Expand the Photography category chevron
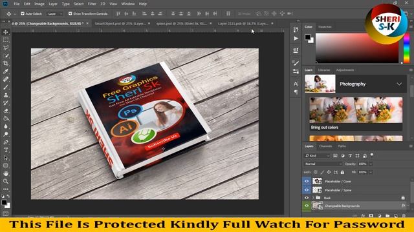 (x=399, y=84)
